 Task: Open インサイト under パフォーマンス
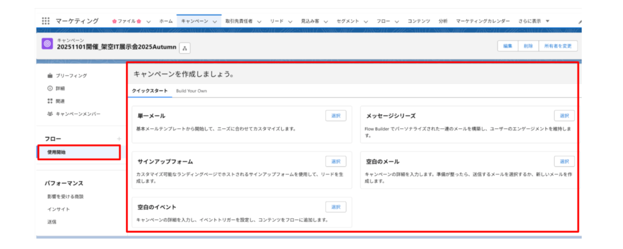[58, 209]
